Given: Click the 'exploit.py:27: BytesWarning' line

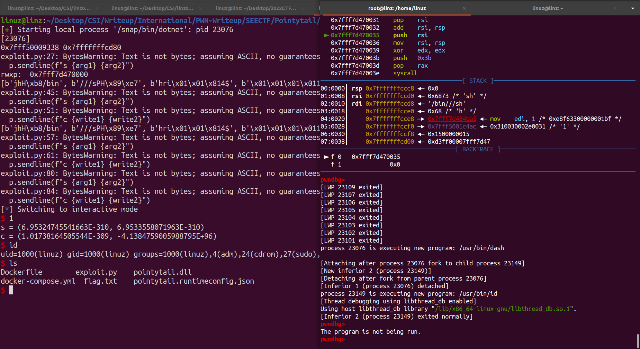Looking at the screenshot, I should (x=160, y=57).
